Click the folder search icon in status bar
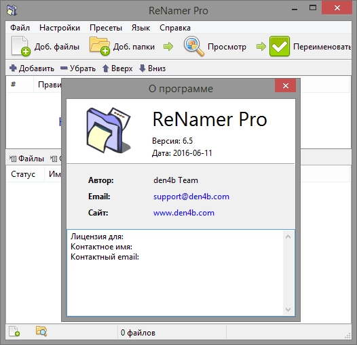Image resolution: width=357 pixels, height=345 pixels. [41, 331]
